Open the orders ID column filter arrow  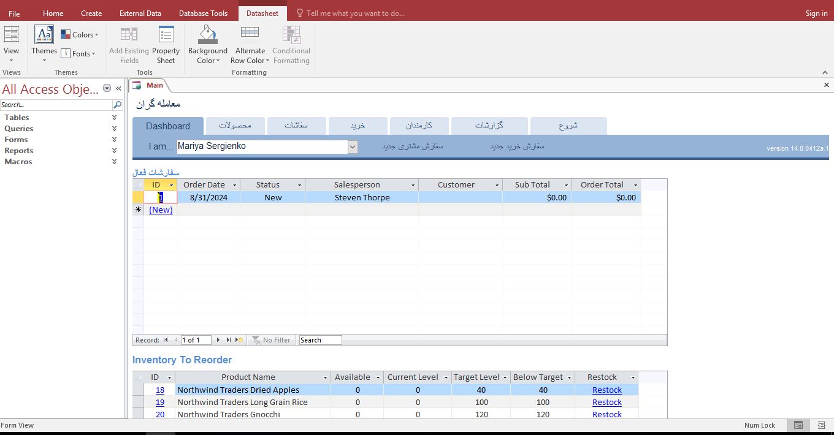tap(171, 185)
